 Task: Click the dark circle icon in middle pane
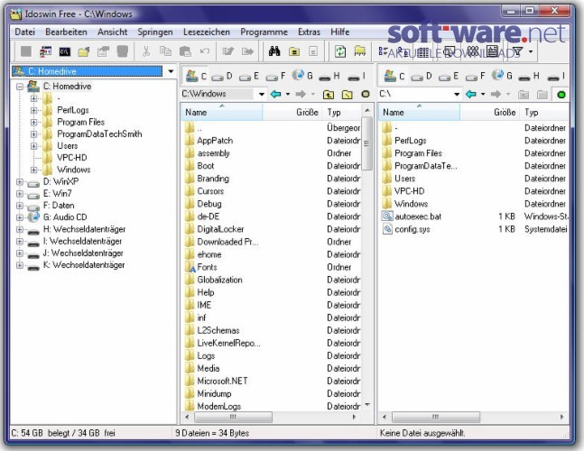click(x=366, y=94)
